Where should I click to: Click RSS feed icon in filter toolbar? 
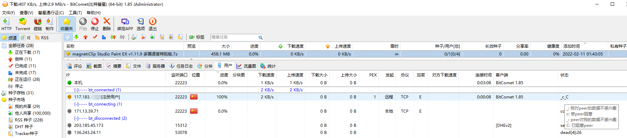tap(162, 37)
